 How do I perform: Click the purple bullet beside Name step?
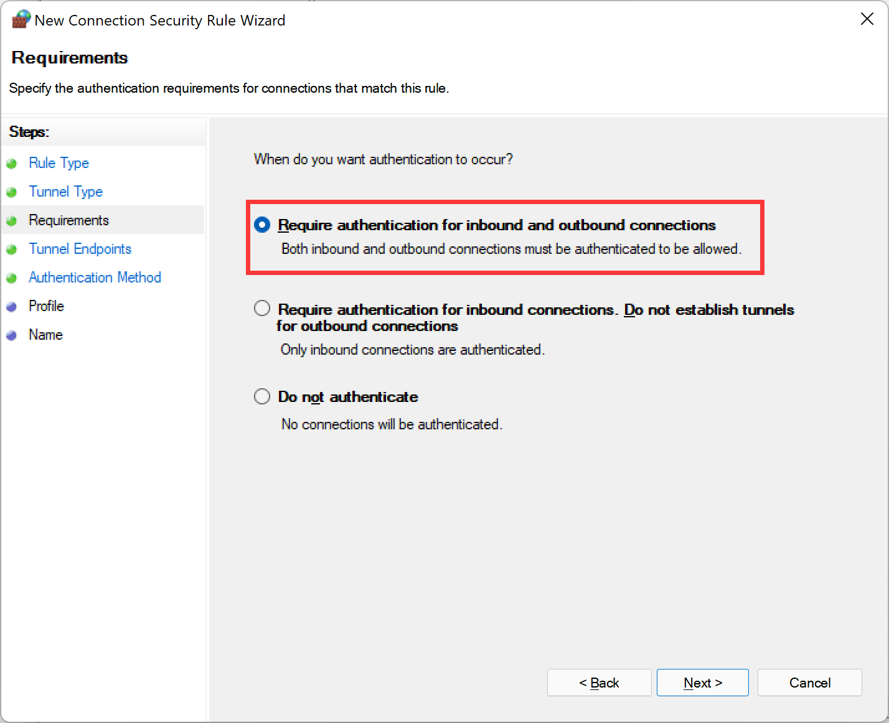(11, 335)
